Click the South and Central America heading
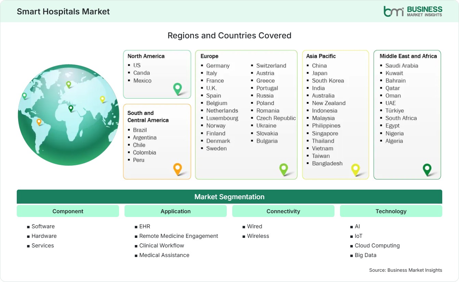Viewport: 459px width, 282px height. [148, 116]
